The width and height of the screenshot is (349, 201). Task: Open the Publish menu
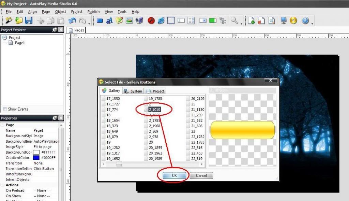pos(93,12)
